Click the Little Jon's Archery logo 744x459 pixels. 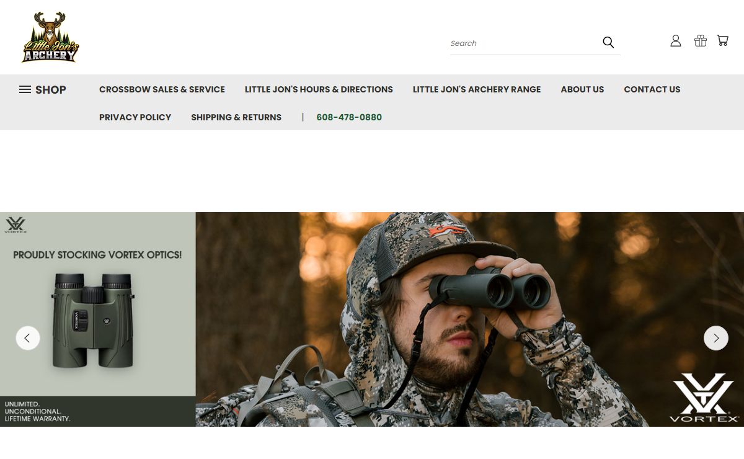(x=50, y=37)
